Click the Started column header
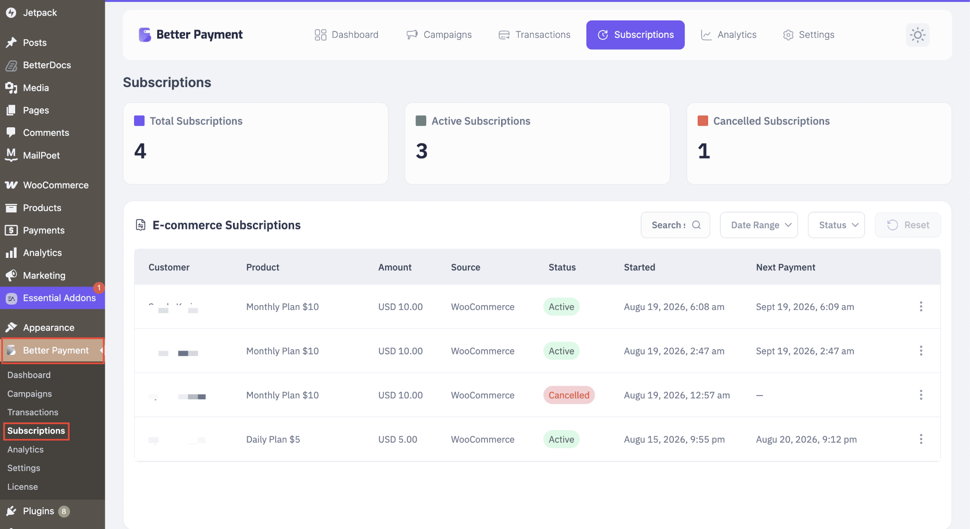Screen dimensions: 970x529 (639, 267)
